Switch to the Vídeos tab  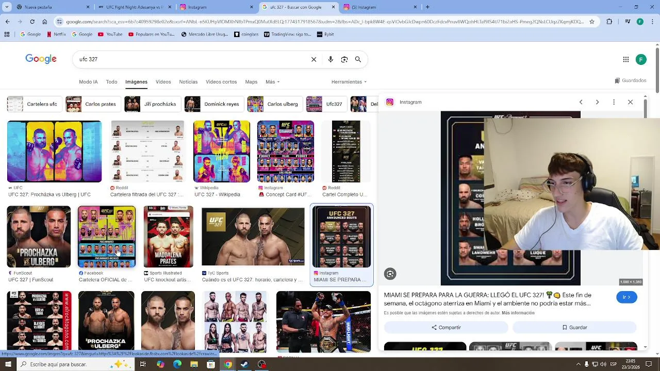coord(163,82)
